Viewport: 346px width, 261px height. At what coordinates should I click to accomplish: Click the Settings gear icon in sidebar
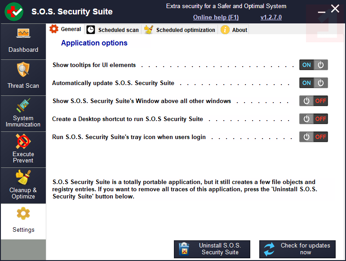coord(23,213)
